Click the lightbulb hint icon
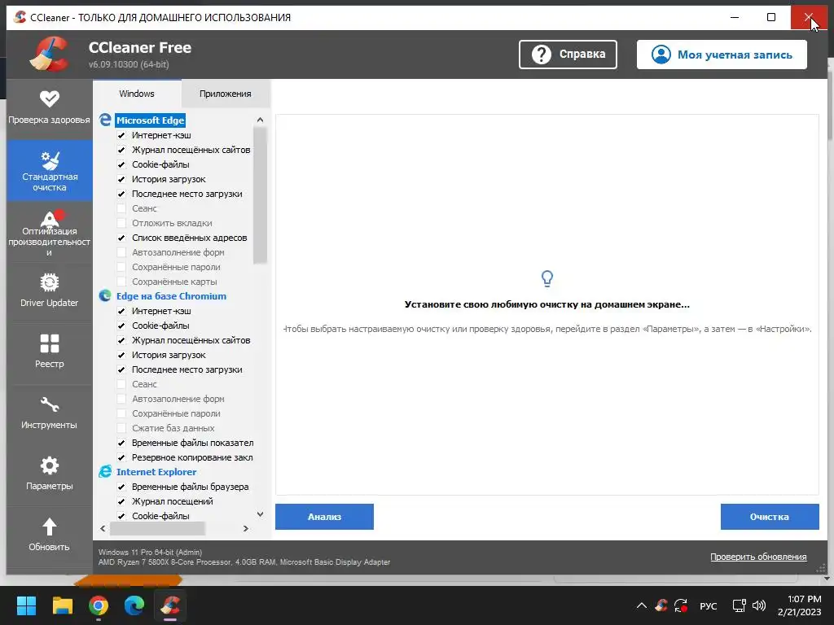 pyautogui.click(x=546, y=278)
